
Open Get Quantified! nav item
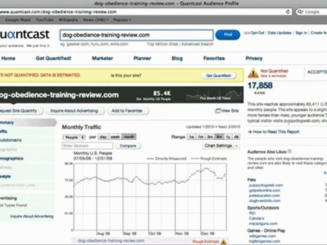point(53,58)
